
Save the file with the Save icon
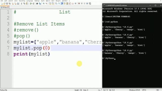pyautogui.click(x=7, y=4)
